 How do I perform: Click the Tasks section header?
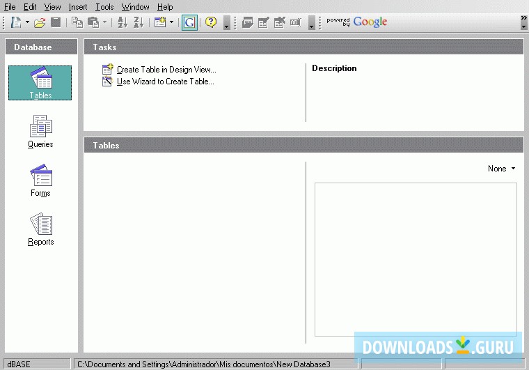(303, 47)
